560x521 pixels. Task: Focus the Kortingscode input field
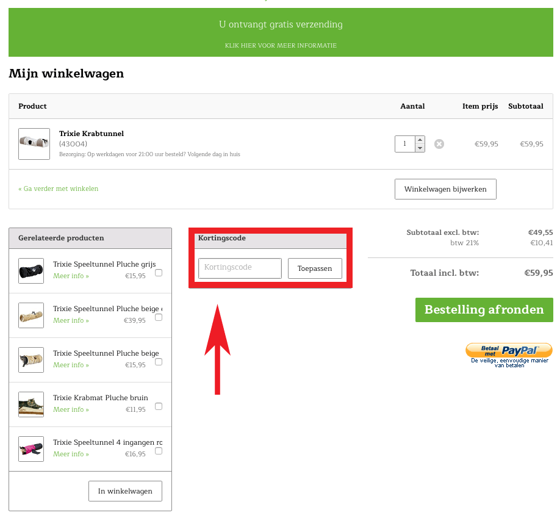pos(240,268)
